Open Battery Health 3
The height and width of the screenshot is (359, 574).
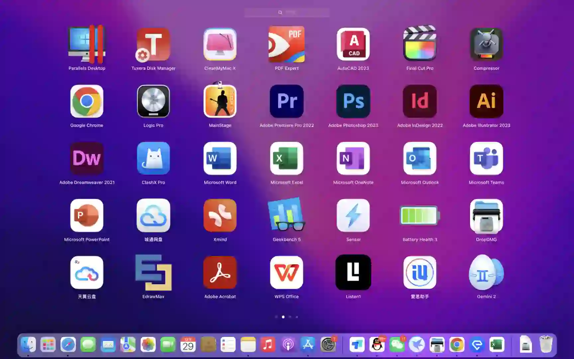(x=420, y=215)
